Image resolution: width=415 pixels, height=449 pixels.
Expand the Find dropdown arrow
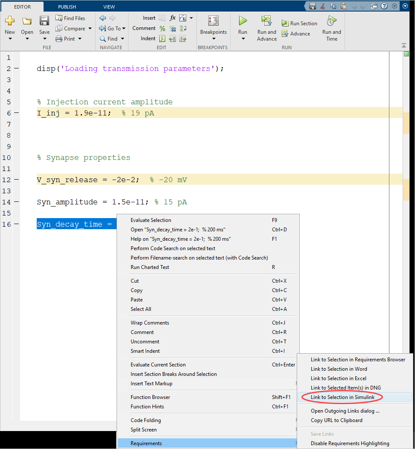coord(123,39)
